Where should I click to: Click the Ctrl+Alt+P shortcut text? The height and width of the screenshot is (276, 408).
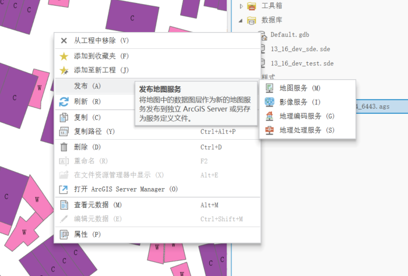pyautogui.click(x=218, y=132)
